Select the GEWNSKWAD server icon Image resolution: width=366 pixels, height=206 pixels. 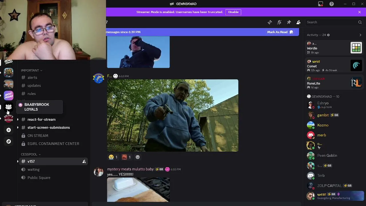(x=9, y=62)
